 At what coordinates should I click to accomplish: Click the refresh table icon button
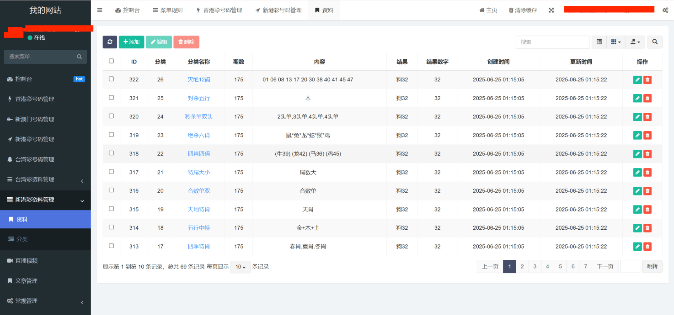(110, 42)
